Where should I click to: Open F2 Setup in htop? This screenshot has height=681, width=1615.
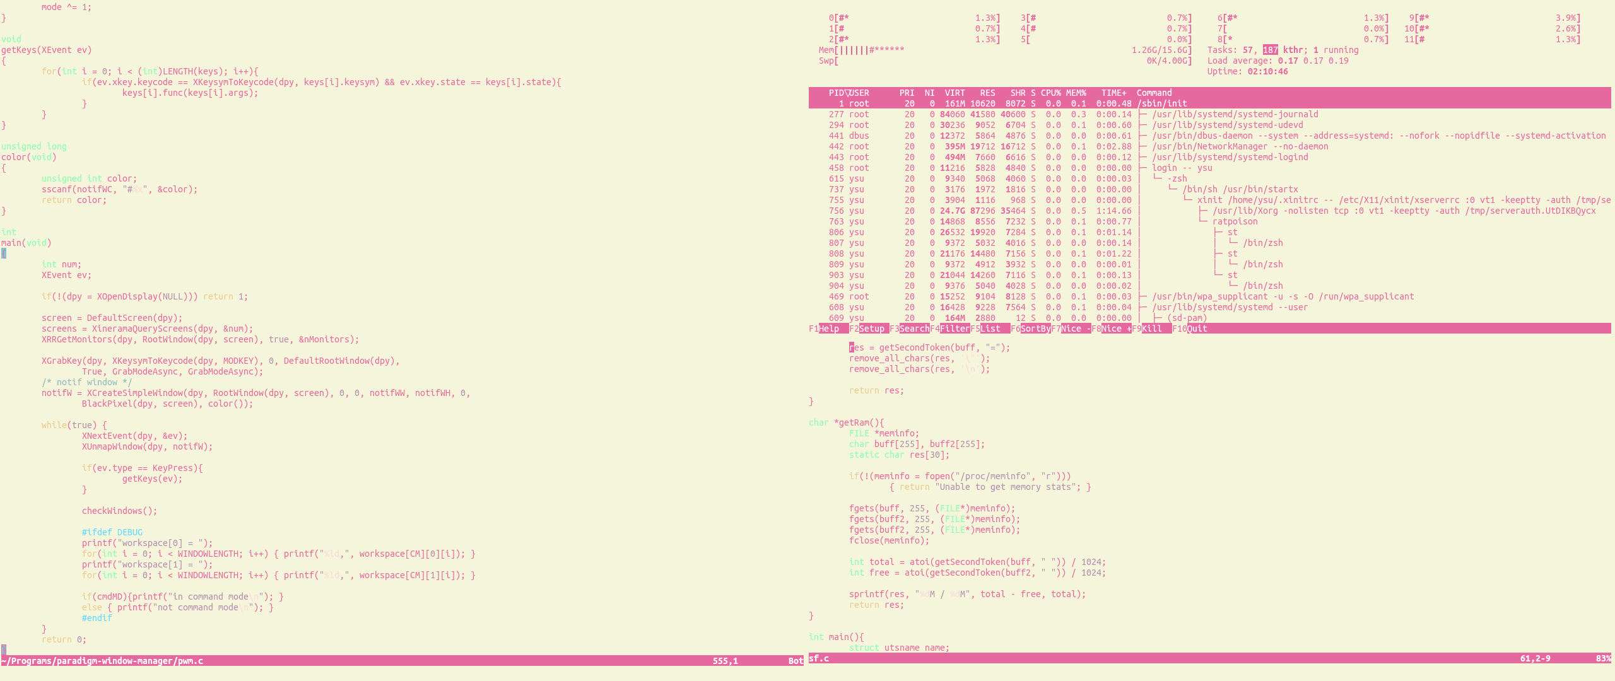click(869, 329)
